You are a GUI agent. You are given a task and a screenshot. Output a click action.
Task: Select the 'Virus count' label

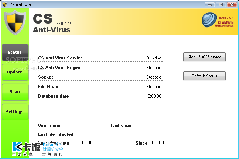tap(50, 126)
